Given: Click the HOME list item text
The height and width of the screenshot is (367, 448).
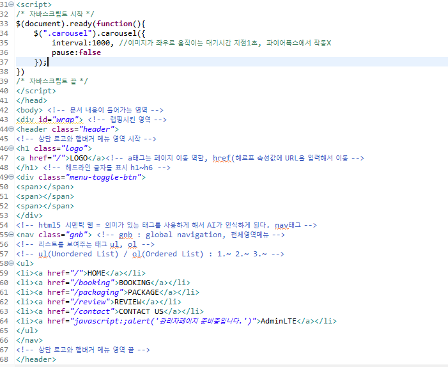Looking at the screenshot, I should (x=97, y=273).
